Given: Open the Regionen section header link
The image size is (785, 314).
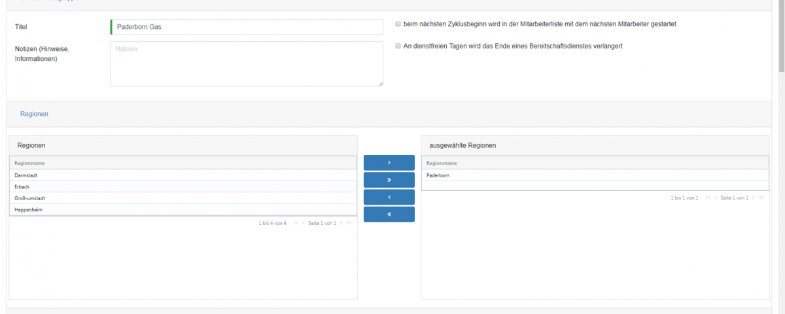Looking at the screenshot, I should 34,114.
